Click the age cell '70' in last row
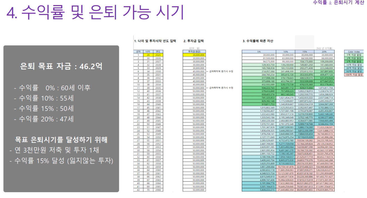Viewport: 367px width, 198px height. (x=148, y=190)
